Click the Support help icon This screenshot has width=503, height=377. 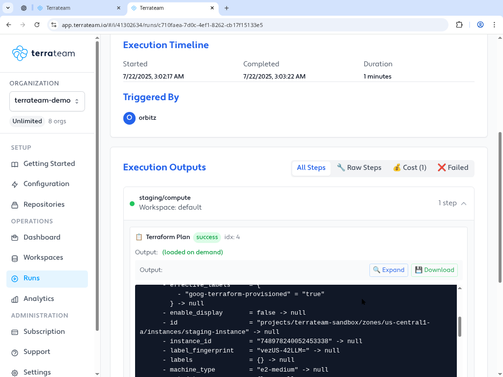pyautogui.click(x=15, y=352)
